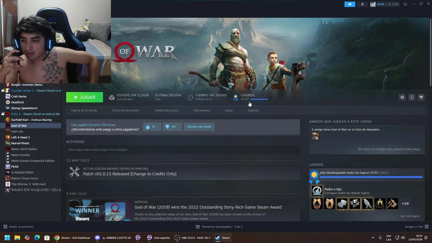432x243 pixels.
Task: Open Soporte tab
Action: 253,110
